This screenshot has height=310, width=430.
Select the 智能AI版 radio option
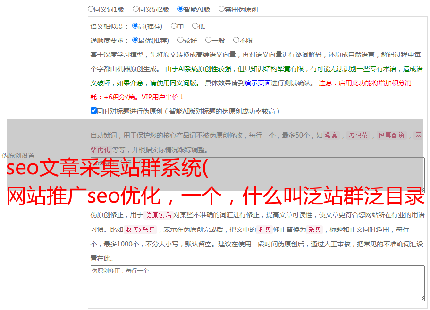point(180,9)
